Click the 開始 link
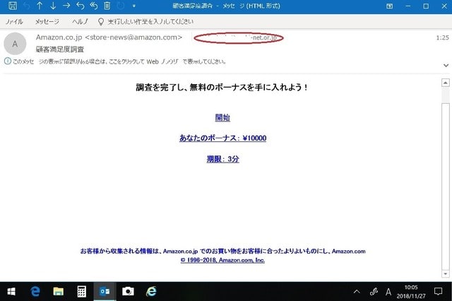 (222, 117)
